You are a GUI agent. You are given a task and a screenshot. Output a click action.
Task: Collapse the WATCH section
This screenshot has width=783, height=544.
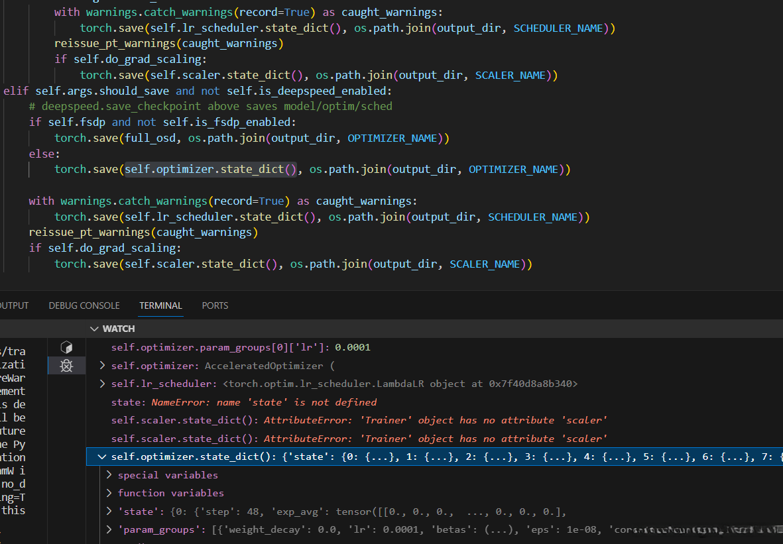94,329
